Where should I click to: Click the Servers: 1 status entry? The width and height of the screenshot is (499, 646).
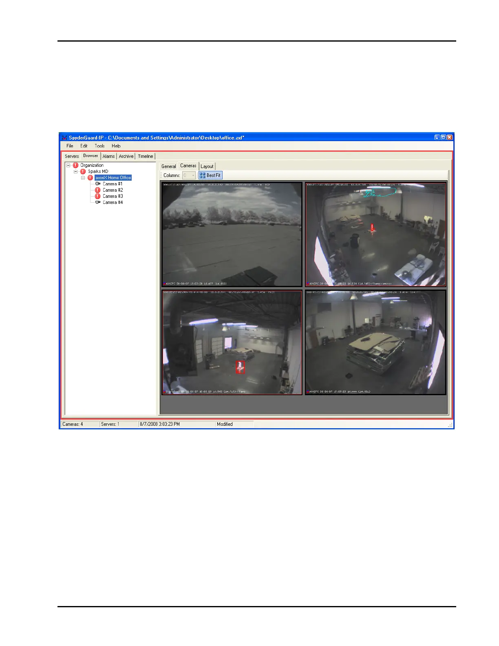point(119,424)
